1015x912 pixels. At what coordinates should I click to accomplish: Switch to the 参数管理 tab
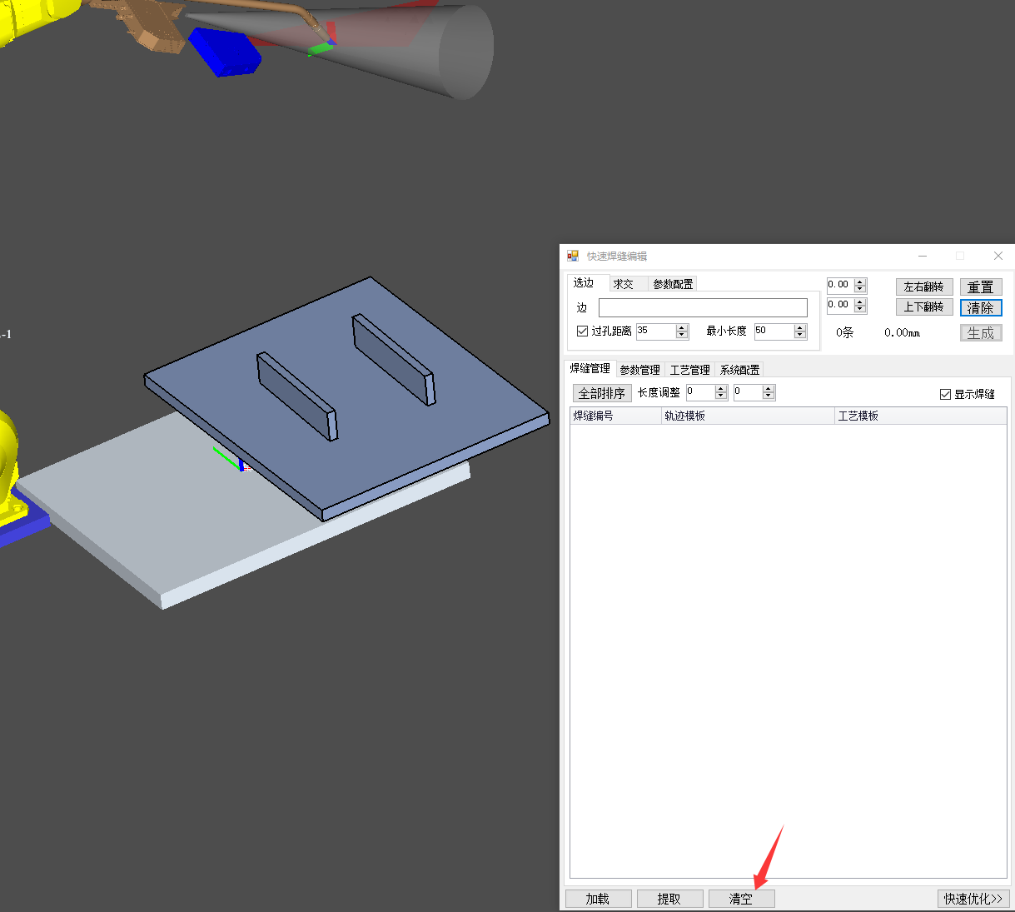point(639,370)
